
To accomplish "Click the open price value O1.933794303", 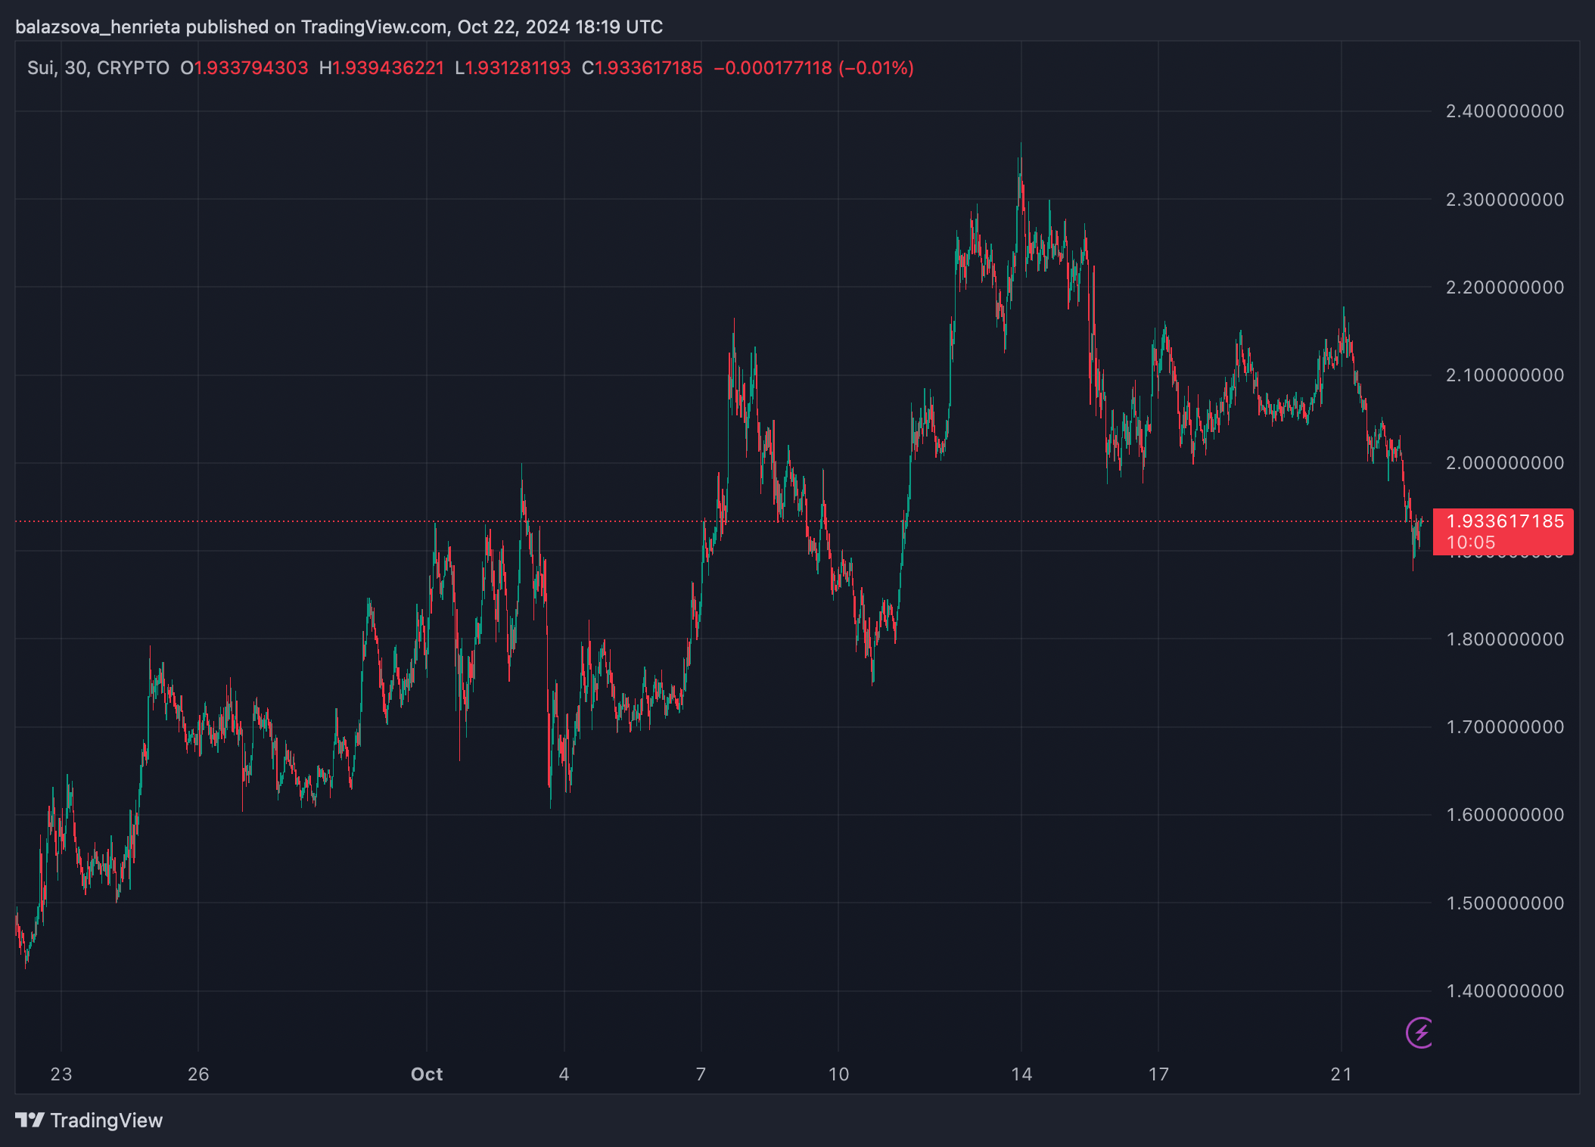I will (x=244, y=68).
